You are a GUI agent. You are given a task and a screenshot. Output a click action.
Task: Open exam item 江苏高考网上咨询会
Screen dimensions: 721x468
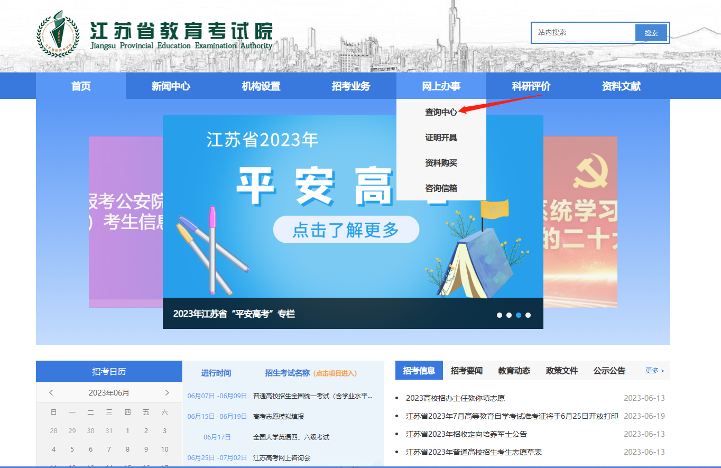pyautogui.click(x=282, y=457)
